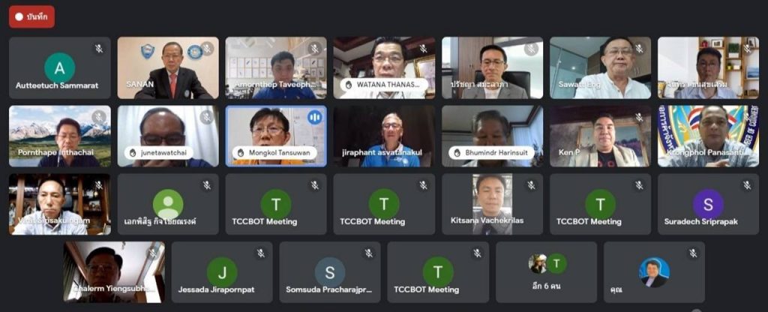Click the speaking audio indicator on Mongkol Tansuwan tile
The image size is (768, 312).
[314, 117]
